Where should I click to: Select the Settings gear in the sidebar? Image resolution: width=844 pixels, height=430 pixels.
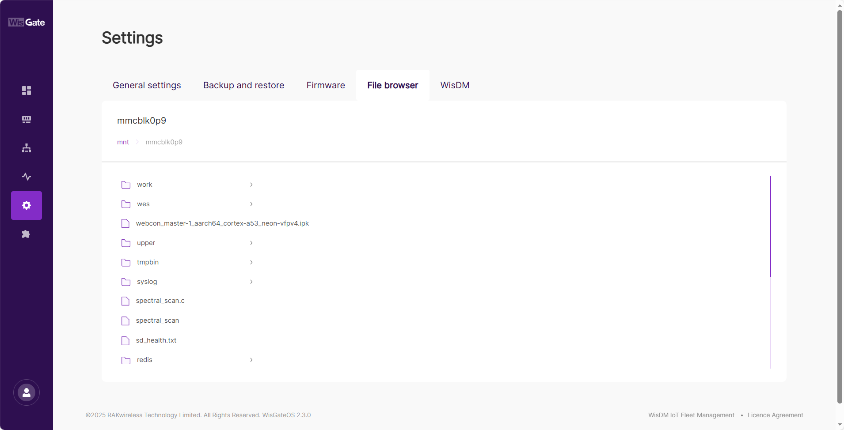click(26, 205)
